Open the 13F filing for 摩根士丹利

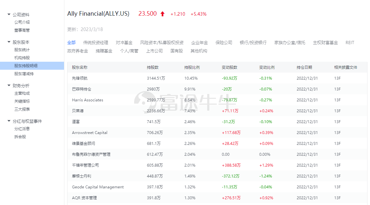(x=337, y=176)
